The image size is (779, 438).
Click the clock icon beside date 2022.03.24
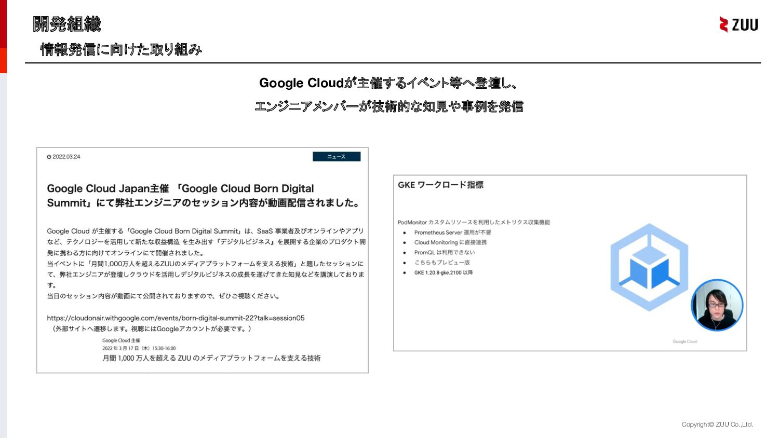[49, 157]
